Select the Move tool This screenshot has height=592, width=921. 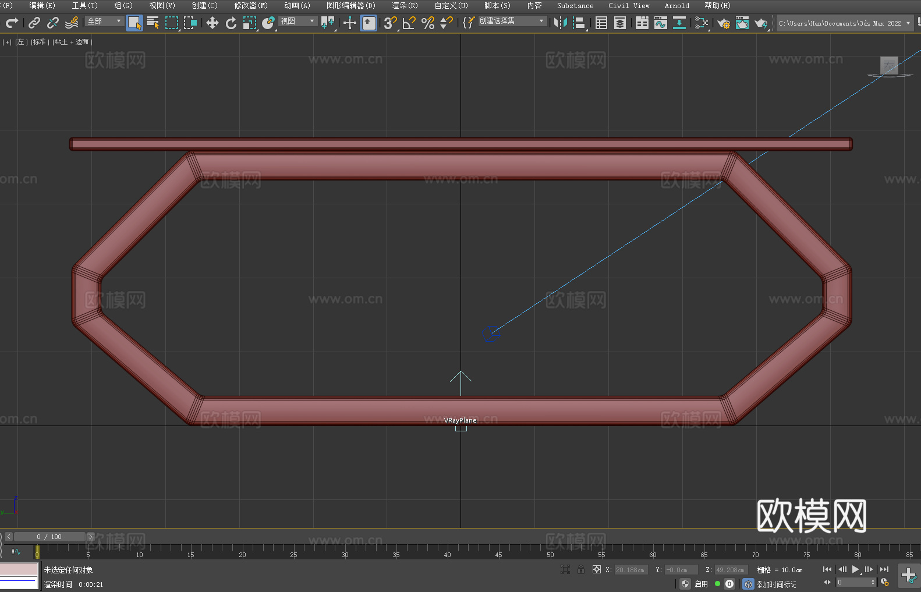212,23
